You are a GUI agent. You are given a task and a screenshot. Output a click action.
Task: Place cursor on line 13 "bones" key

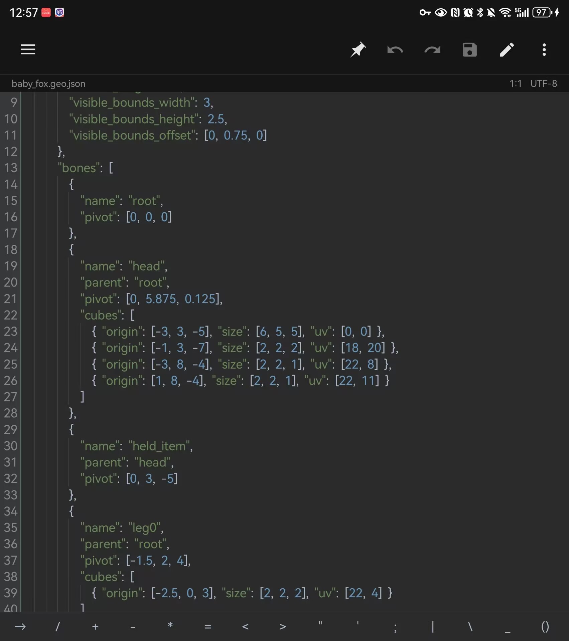80,168
